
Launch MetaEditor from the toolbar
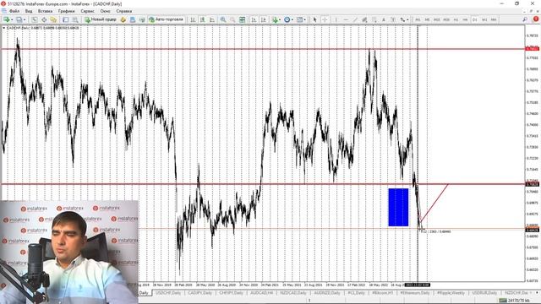[123, 19]
